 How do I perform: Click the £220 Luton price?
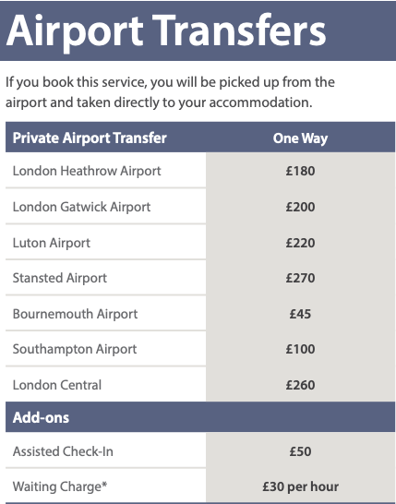300,243
